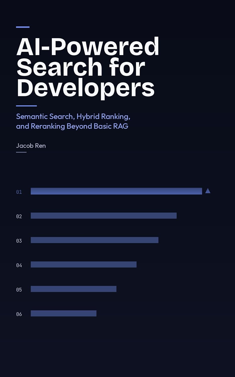235x377 pixels.
Task: Click the rank label "04"
Action: click(x=19, y=265)
